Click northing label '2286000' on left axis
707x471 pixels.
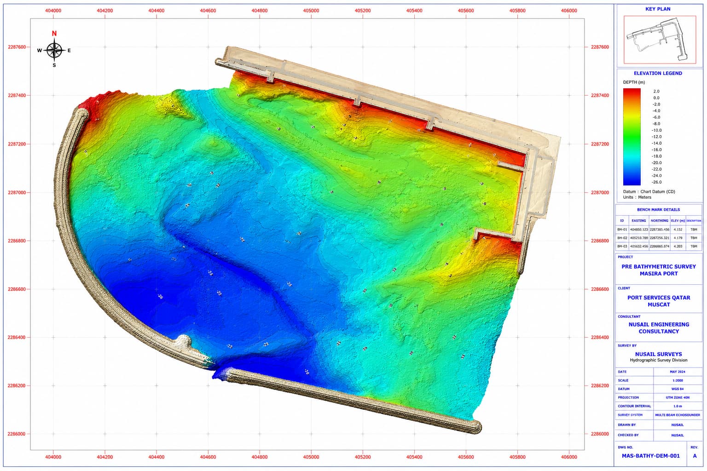(17, 434)
